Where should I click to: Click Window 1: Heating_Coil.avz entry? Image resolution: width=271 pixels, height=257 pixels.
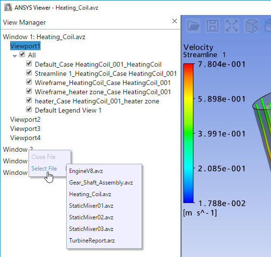[44, 37]
